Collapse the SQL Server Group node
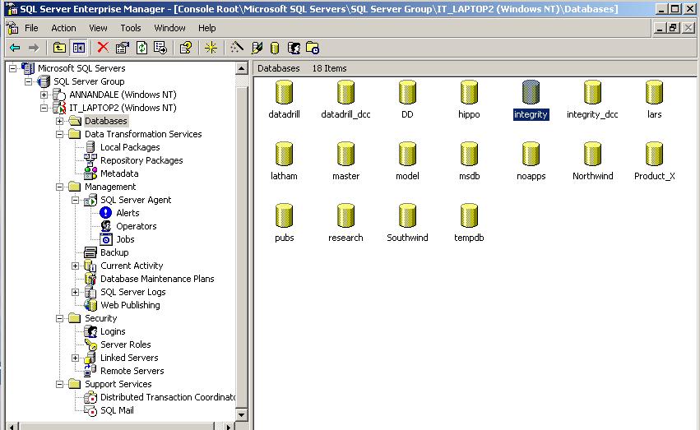 tap(29, 81)
